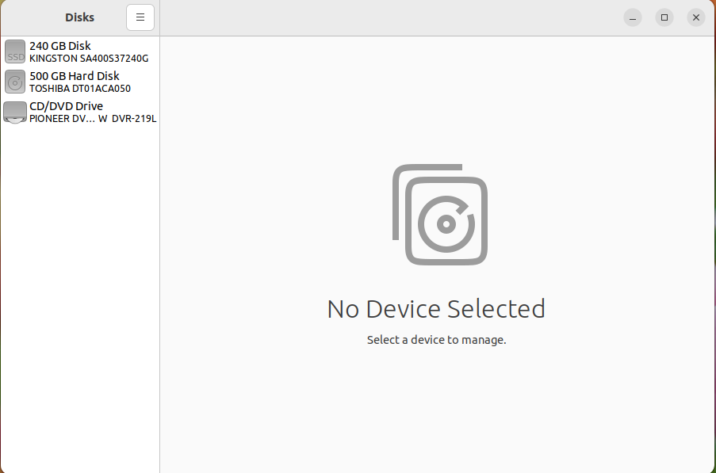Maximize the Disks window
Viewport: 716px width, 473px height.
pos(664,17)
